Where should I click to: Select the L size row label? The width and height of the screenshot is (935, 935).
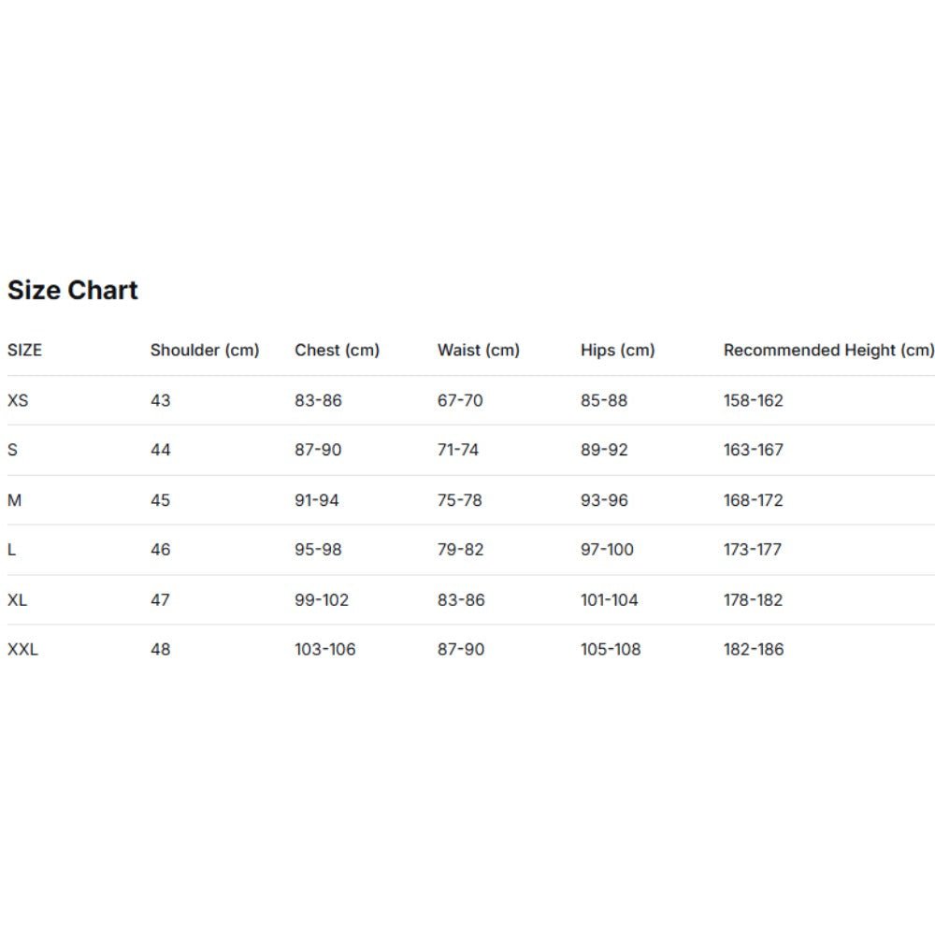point(11,550)
